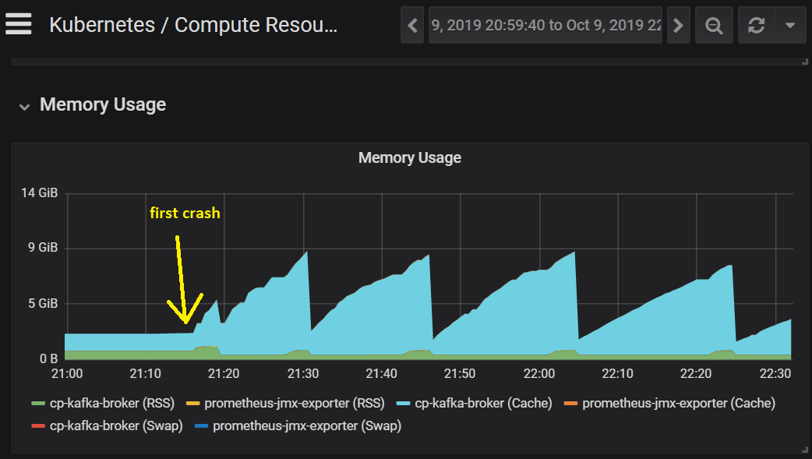Open the Memory Usage panel title menu
This screenshot has height=459, width=812.
[410, 157]
